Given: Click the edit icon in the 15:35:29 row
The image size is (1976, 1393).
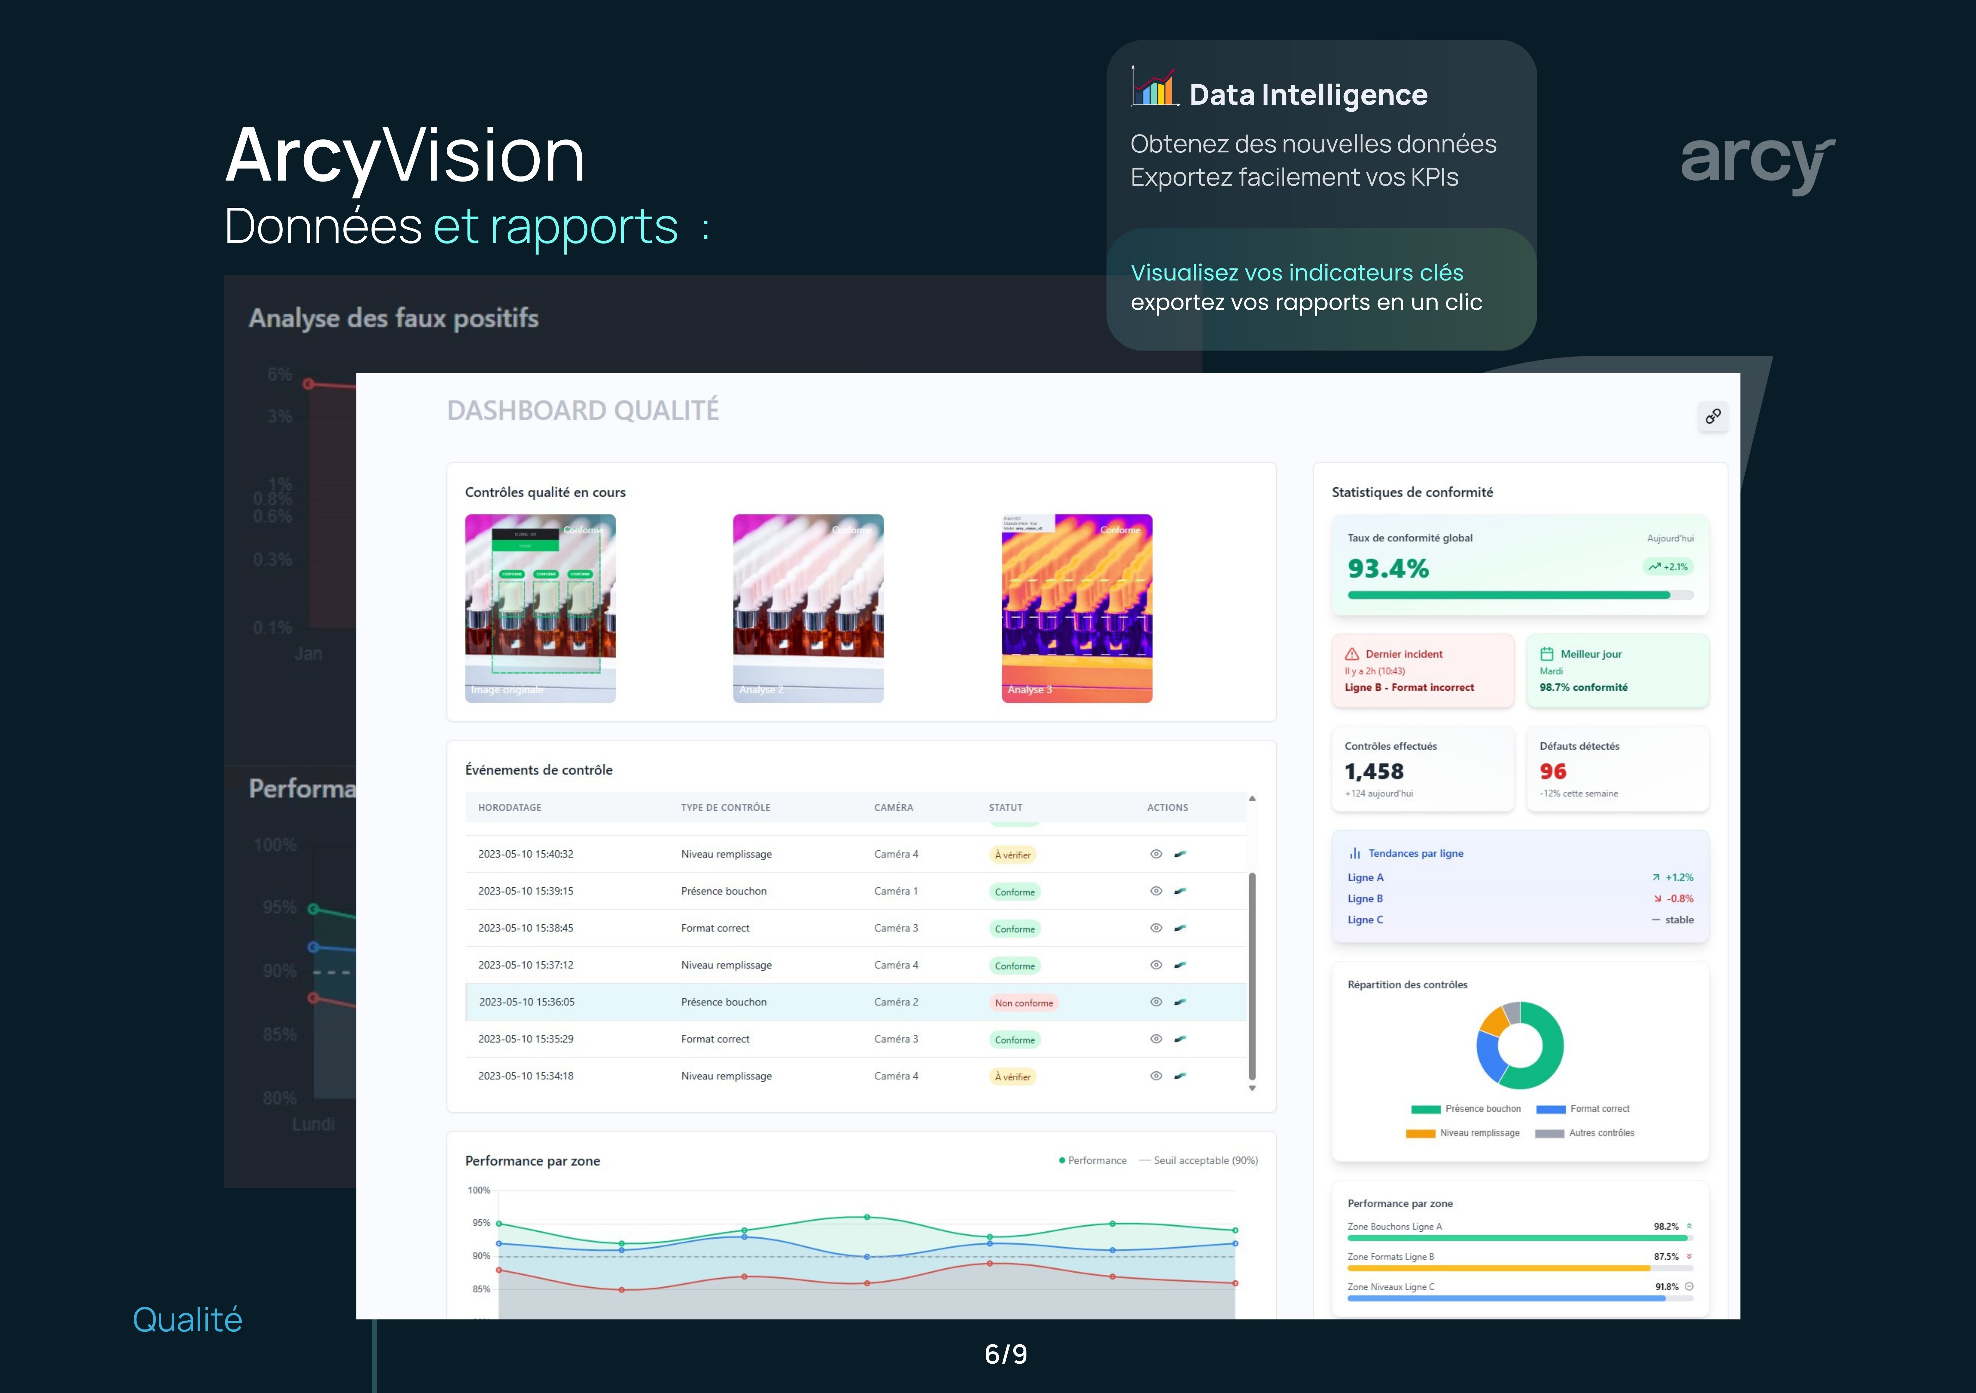Looking at the screenshot, I should 1180,1039.
